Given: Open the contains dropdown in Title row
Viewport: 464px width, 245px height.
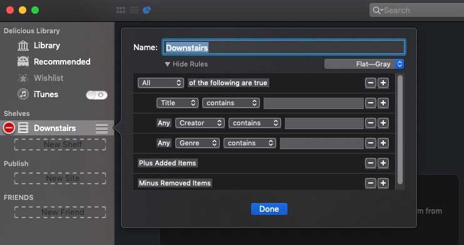Looking at the screenshot, I should 231,103.
